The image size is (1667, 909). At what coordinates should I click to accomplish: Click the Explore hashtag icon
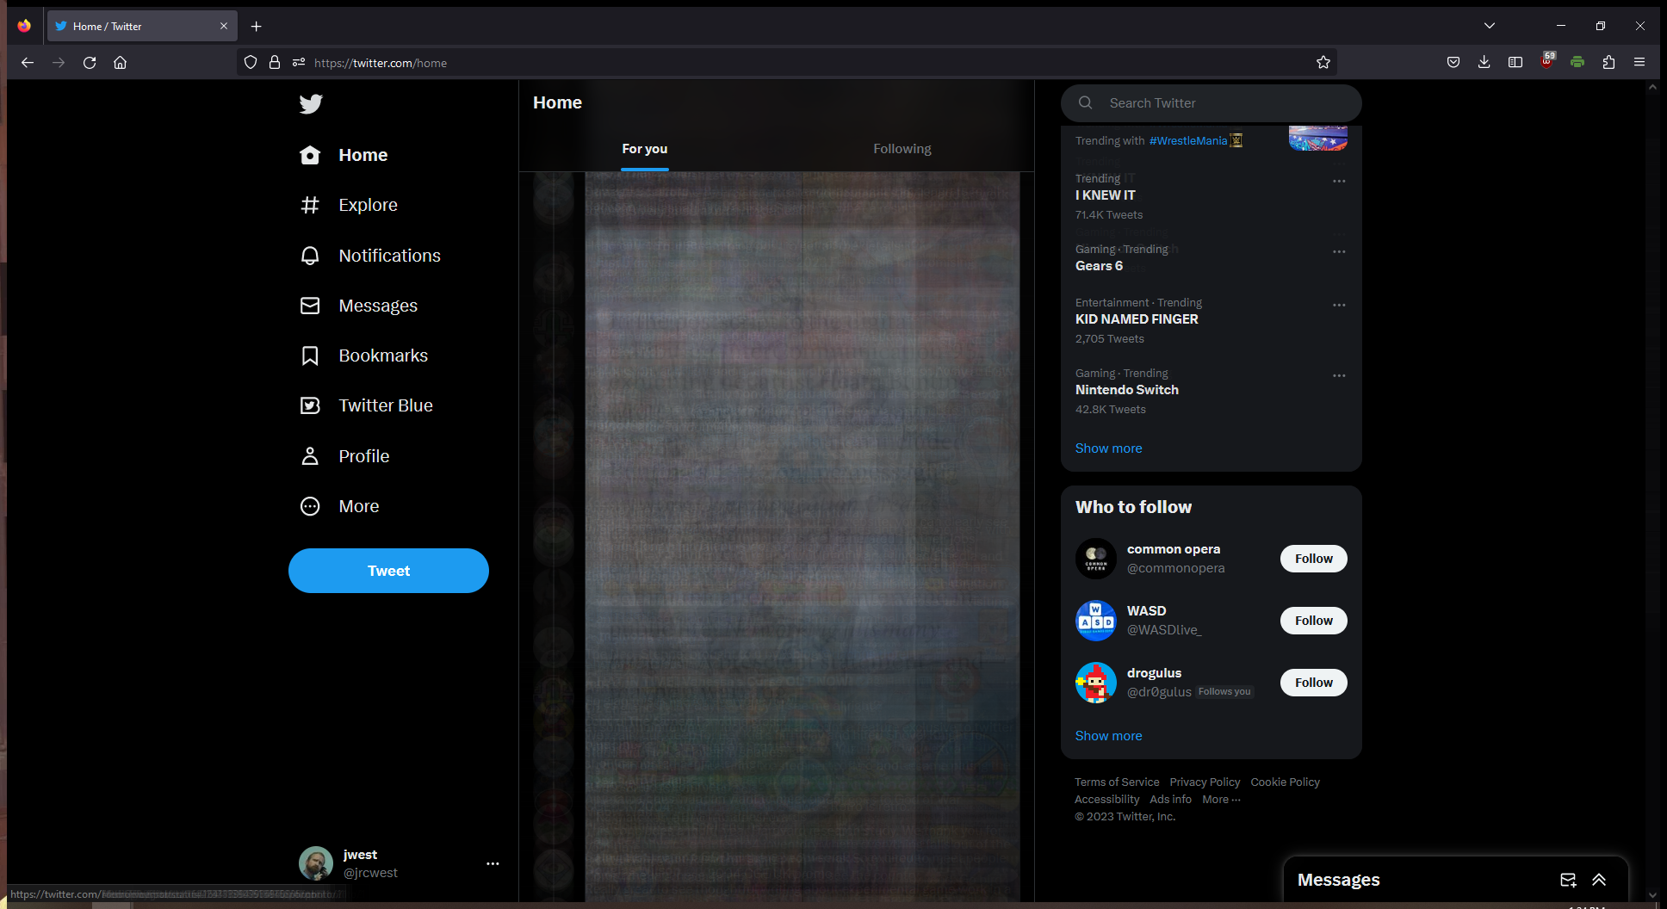310,205
